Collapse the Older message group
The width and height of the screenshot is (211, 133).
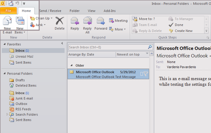coord(71,65)
